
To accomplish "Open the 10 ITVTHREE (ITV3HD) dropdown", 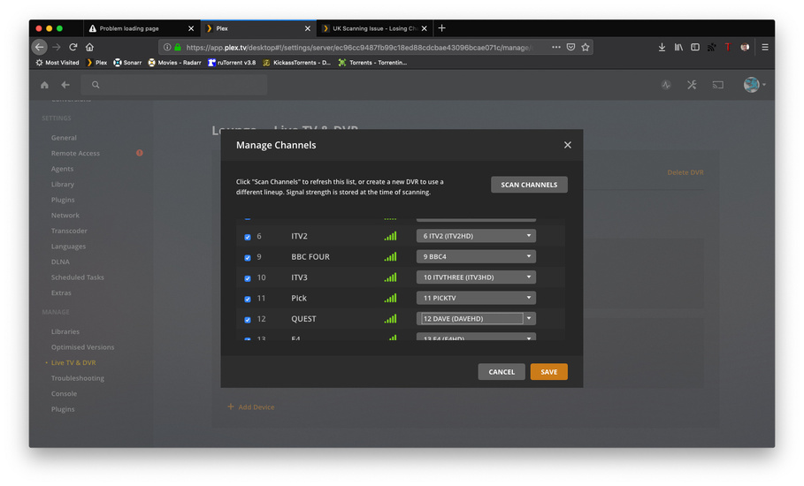I will [476, 277].
